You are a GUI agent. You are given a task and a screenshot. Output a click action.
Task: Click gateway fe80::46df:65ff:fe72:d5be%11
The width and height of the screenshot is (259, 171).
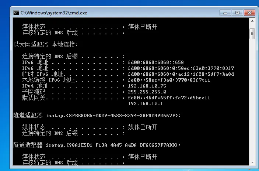169,98
